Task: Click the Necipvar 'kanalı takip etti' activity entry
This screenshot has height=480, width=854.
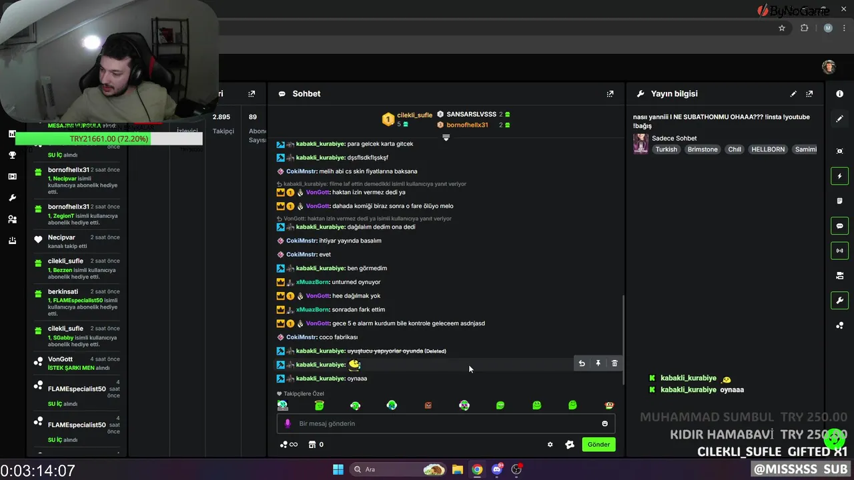Action: click(x=77, y=241)
